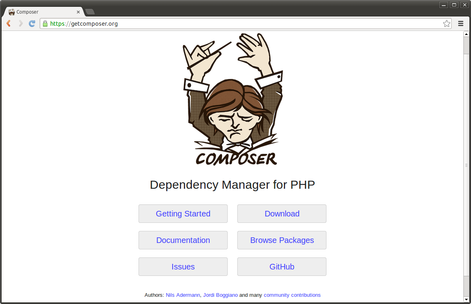Click the green SSL padlock icon
471x304 pixels.
click(45, 24)
